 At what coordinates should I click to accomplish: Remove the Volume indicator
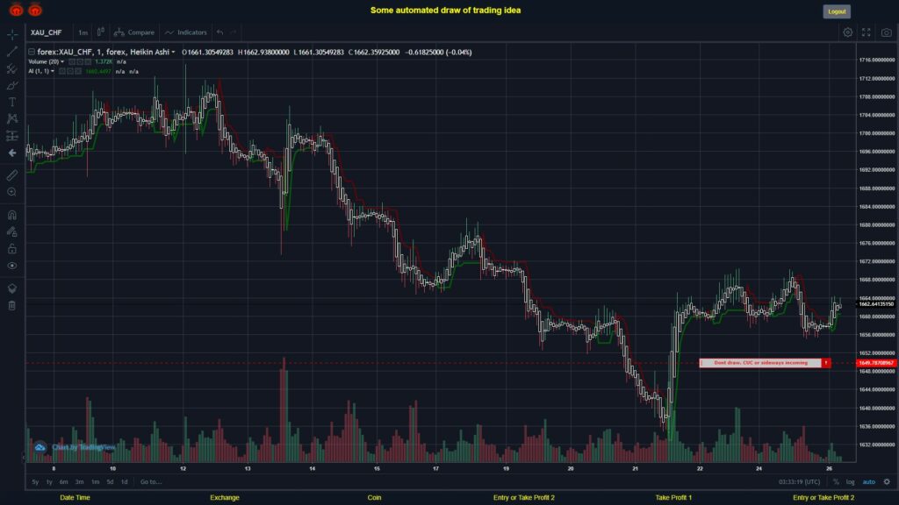88,62
